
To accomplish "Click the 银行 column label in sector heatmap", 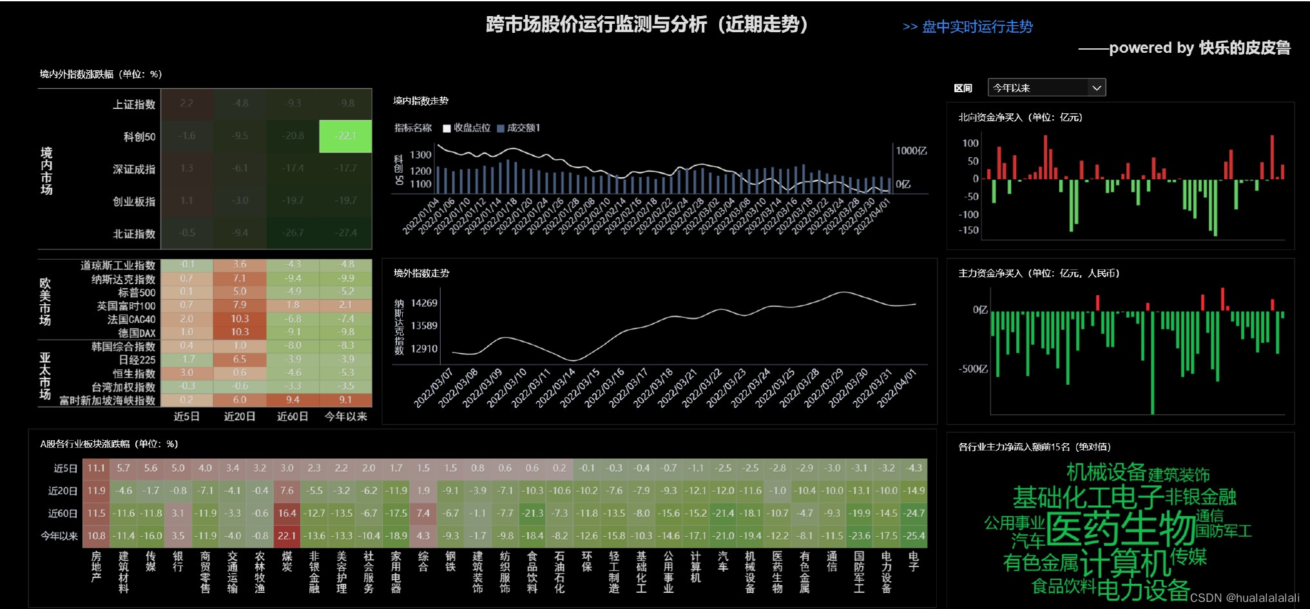I will click(x=178, y=561).
